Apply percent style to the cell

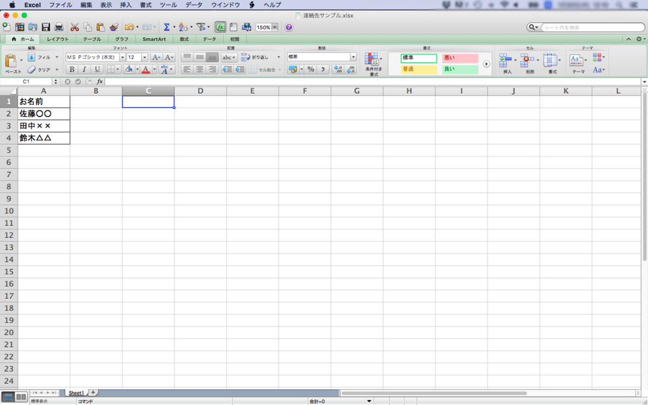tap(310, 69)
